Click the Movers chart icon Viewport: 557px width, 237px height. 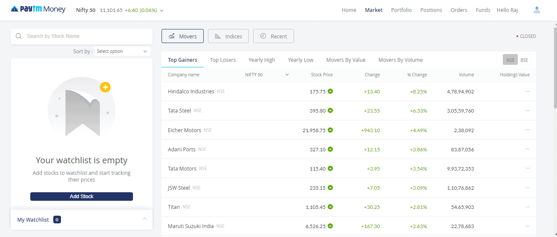[x=172, y=36]
